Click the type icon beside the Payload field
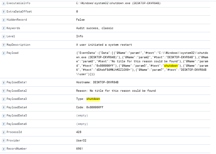The width and height of the screenshot is (216, 154). pos(4,53)
